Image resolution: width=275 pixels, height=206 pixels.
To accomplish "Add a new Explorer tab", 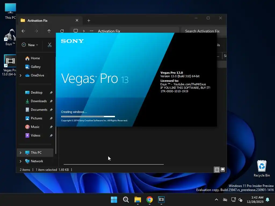I will click(x=89, y=21).
